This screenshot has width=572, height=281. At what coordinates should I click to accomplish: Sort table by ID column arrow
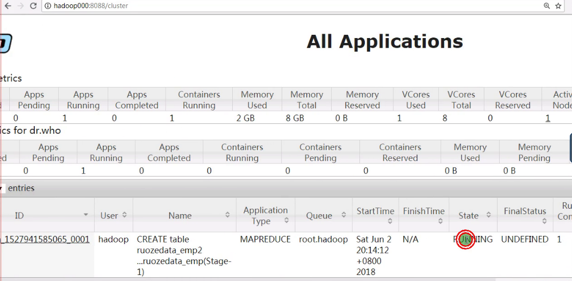tap(86, 215)
